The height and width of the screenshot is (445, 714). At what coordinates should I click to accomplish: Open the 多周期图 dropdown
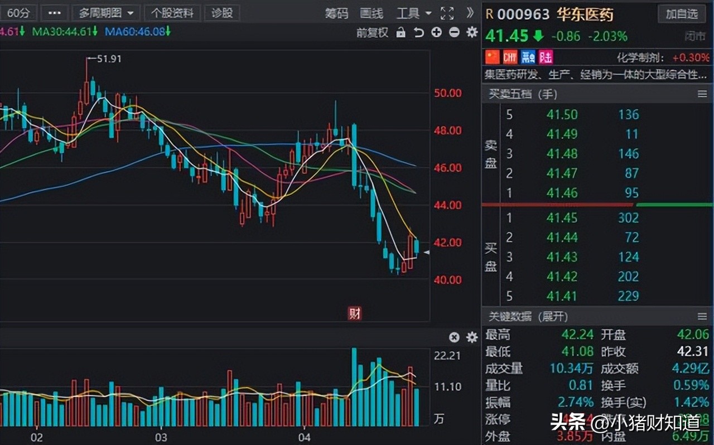coord(105,12)
